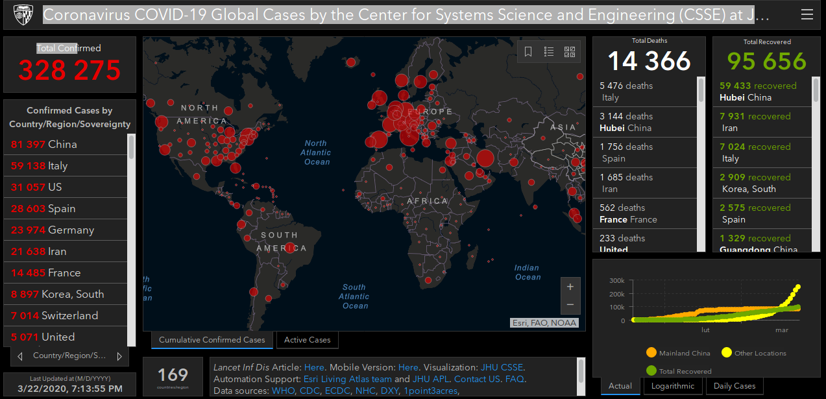Image resolution: width=826 pixels, height=399 pixels.
Task: Click the 5 476 deaths Italy row
Action: point(644,91)
